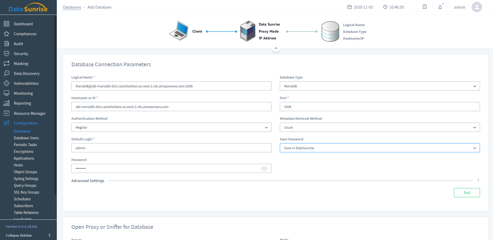The height and width of the screenshot is (240, 493).
Task: Open the Database Type dropdown
Action: point(379,86)
